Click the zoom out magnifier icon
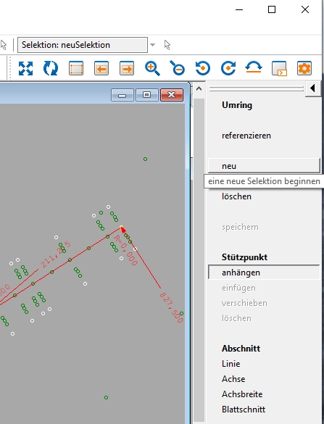Screen dimensions: 324x424 pyautogui.click(x=178, y=68)
